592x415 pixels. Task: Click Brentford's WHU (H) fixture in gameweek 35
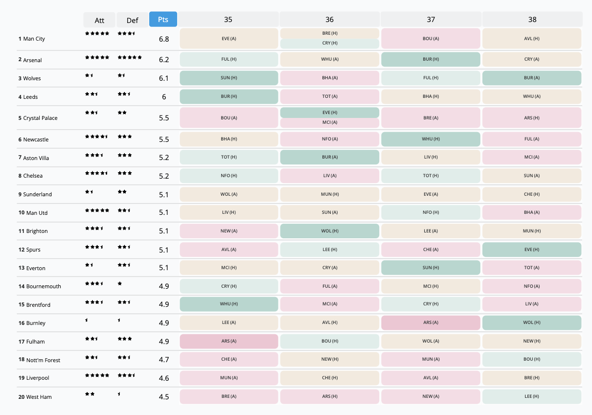tap(229, 304)
